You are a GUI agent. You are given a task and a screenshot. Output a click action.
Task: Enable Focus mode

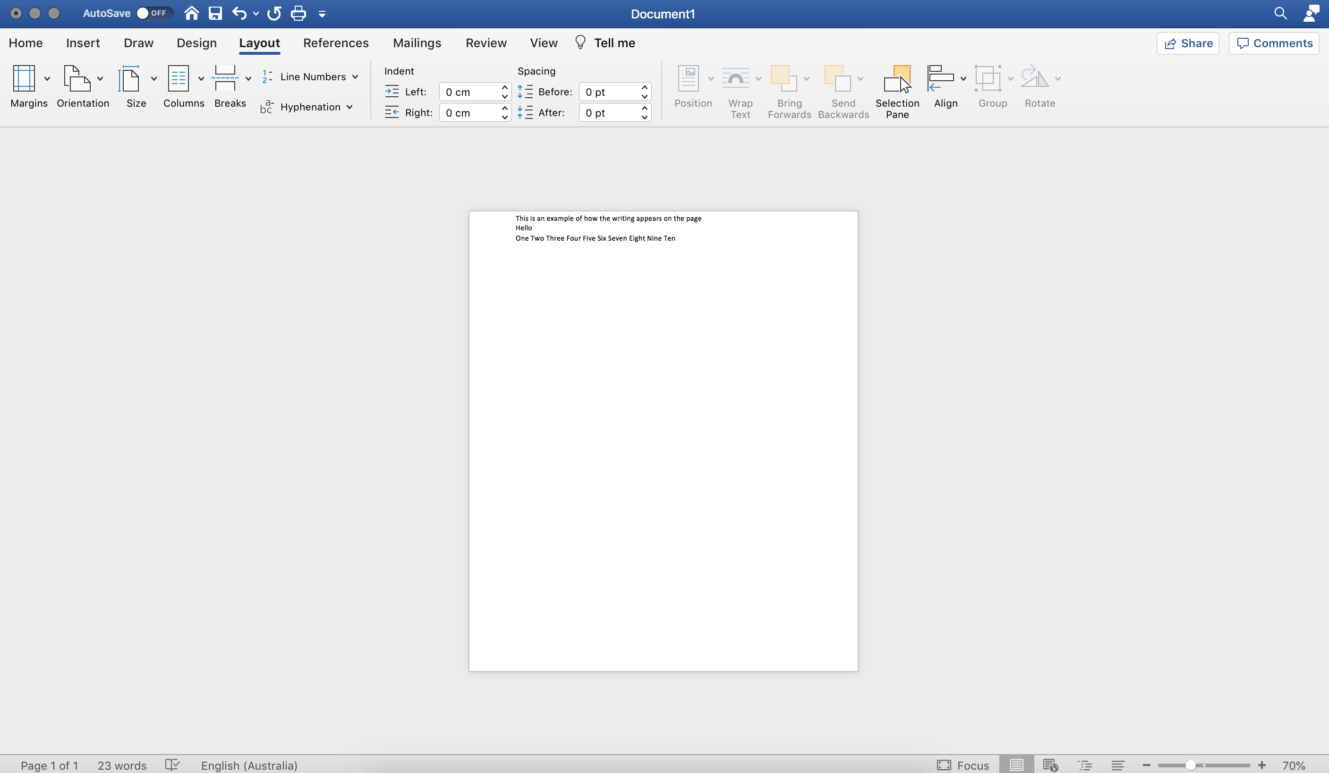pyautogui.click(x=963, y=765)
